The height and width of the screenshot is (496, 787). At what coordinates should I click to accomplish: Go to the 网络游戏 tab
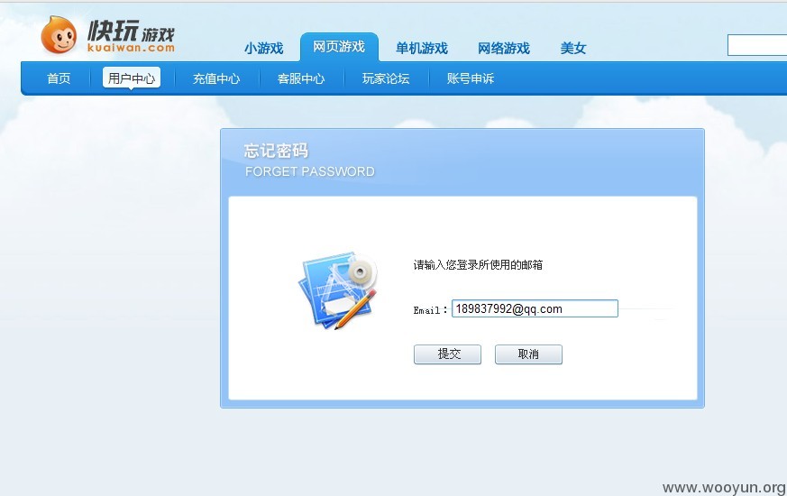tap(504, 48)
